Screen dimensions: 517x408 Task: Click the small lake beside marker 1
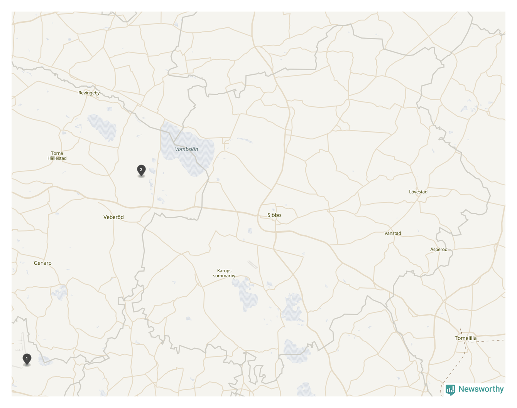coord(46,361)
